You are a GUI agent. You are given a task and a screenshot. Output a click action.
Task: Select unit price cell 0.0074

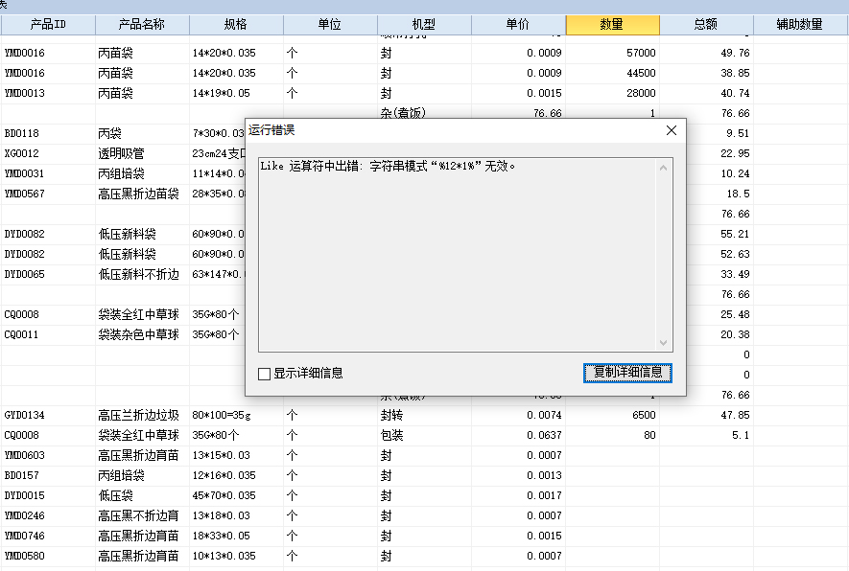pyautogui.click(x=518, y=415)
